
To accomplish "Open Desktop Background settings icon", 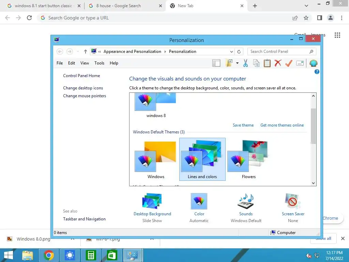I will 152,201.
